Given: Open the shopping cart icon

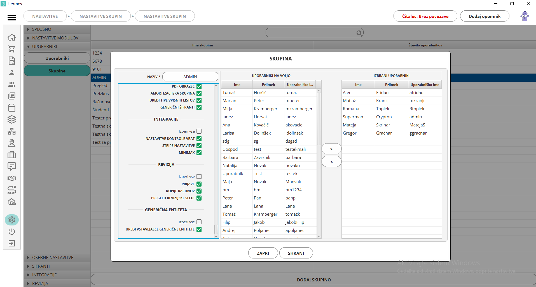Looking at the screenshot, I should [x=12, y=49].
